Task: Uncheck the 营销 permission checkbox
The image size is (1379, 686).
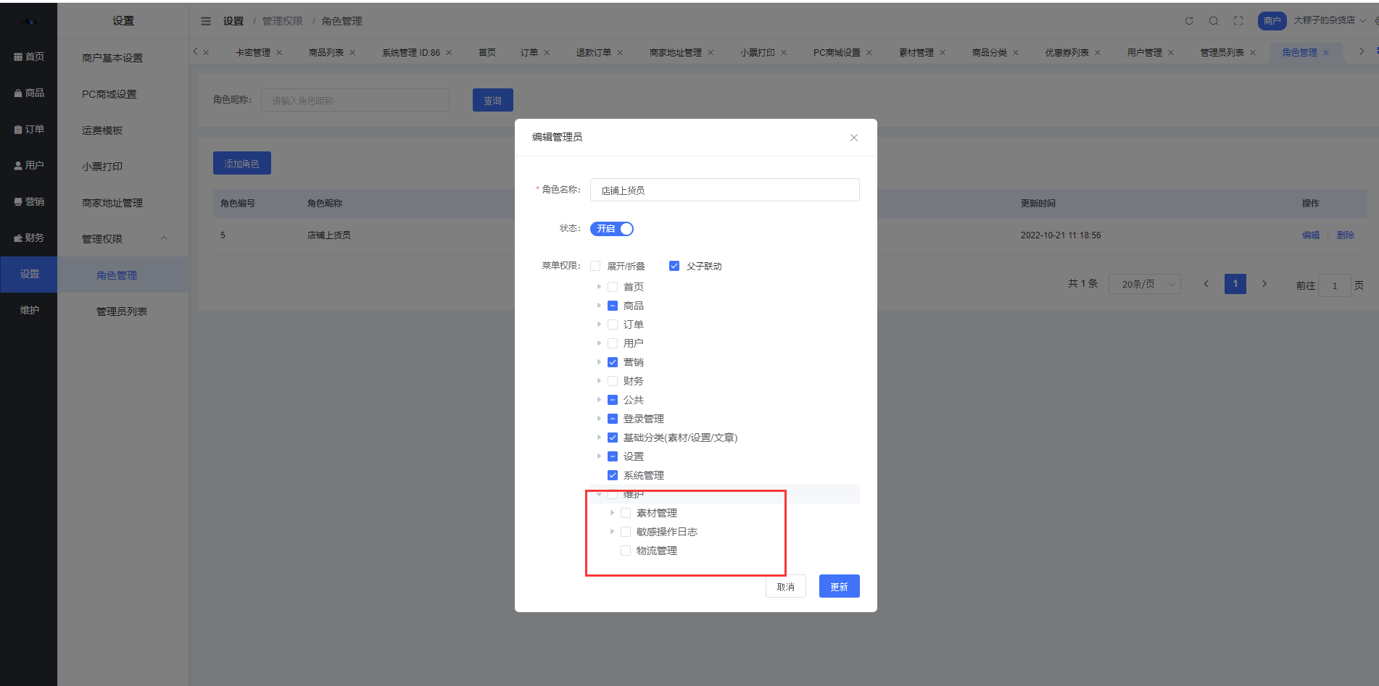Action: coord(613,362)
